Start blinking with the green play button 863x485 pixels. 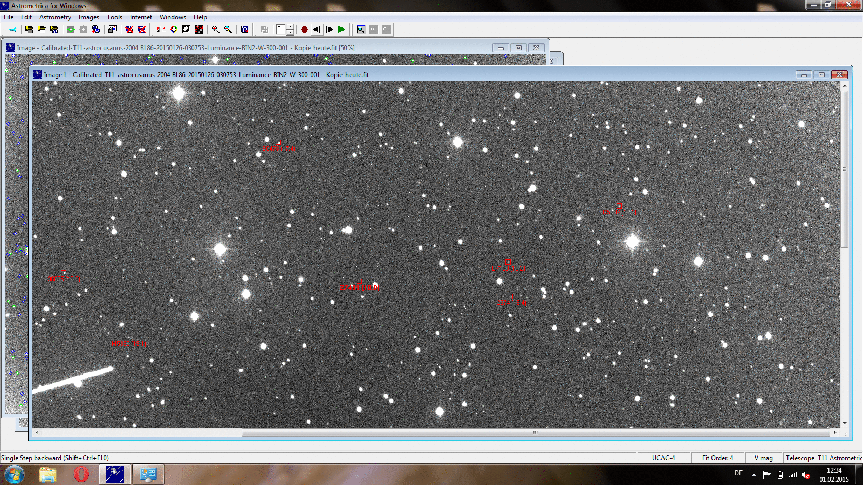pos(341,30)
